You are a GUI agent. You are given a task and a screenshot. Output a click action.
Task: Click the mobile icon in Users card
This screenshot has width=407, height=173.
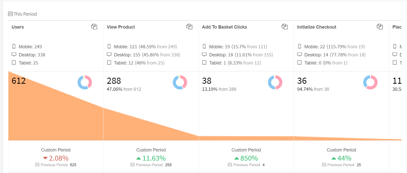coord(14,47)
